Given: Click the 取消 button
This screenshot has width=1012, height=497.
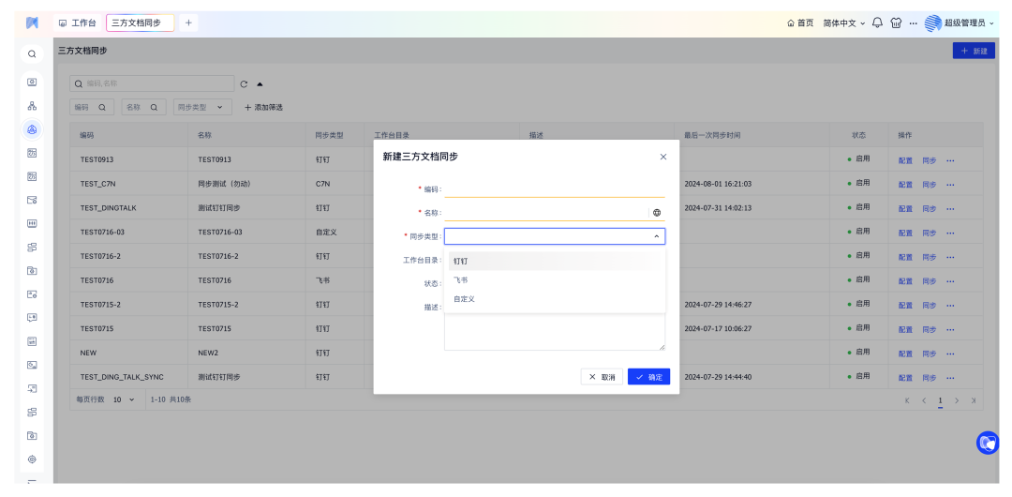Looking at the screenshot, I should (x=602, y=376).
